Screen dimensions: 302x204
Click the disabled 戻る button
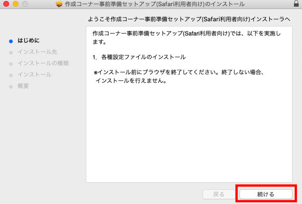tap(219, 194)
